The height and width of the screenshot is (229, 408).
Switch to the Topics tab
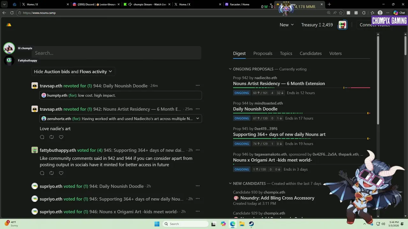(x=286, y=53)
